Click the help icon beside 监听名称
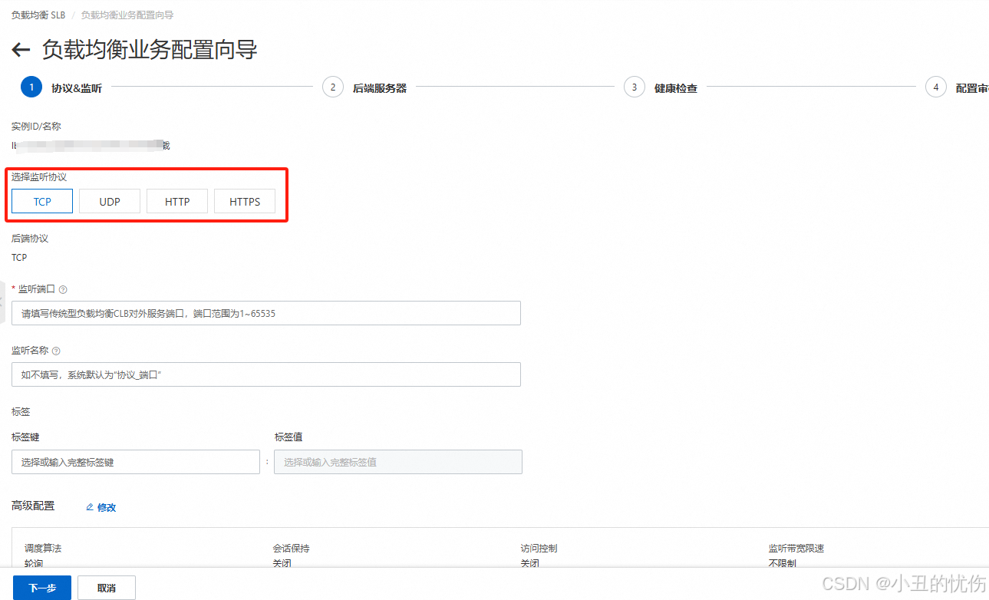The height and width of the screenshot is (600, 989). (56, 351)
